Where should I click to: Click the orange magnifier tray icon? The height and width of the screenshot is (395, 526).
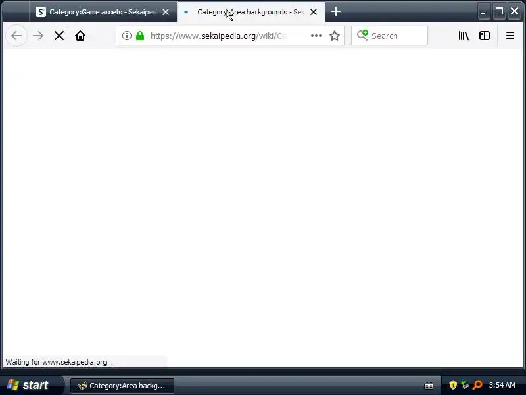coord(477,385)
